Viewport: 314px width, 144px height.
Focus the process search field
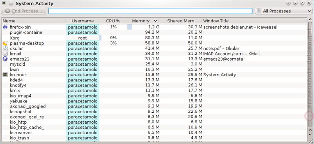pyautogui.click(x=150, y=11)
